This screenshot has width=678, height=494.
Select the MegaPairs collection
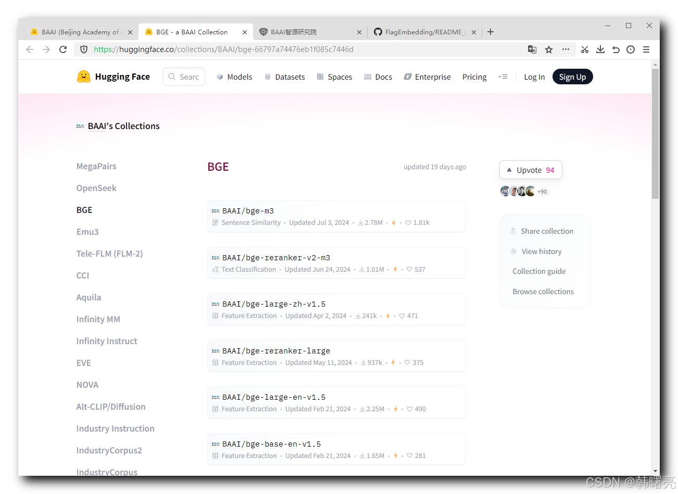click(96, 166)
